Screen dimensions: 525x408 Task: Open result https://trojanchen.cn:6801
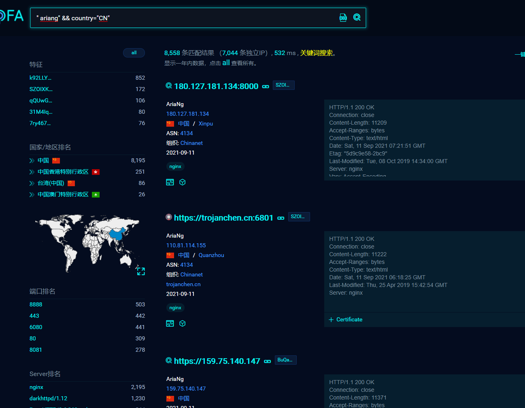223,218
